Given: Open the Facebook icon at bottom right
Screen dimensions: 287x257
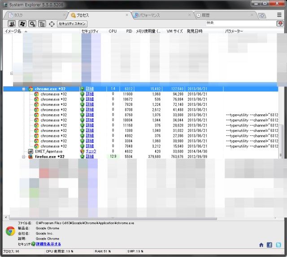Looking at the screenshot, I should click(269, 245).
